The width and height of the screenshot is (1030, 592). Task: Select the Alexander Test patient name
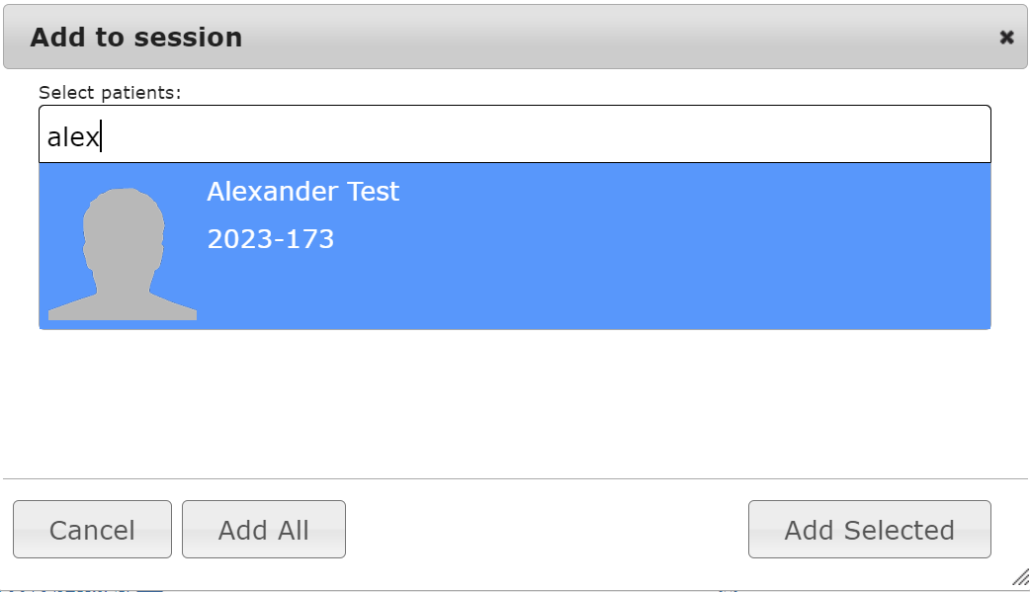(x=302, y=192)
